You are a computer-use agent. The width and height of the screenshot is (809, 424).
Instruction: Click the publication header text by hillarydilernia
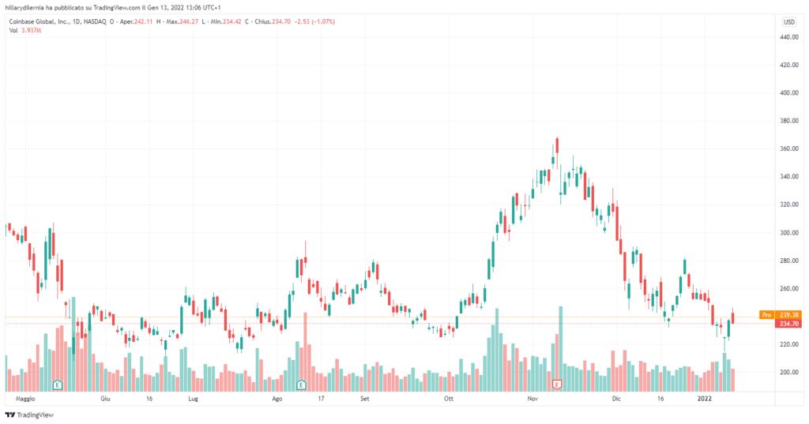107,7
